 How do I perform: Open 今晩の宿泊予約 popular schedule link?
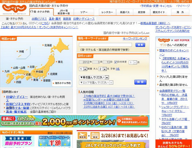109,96
